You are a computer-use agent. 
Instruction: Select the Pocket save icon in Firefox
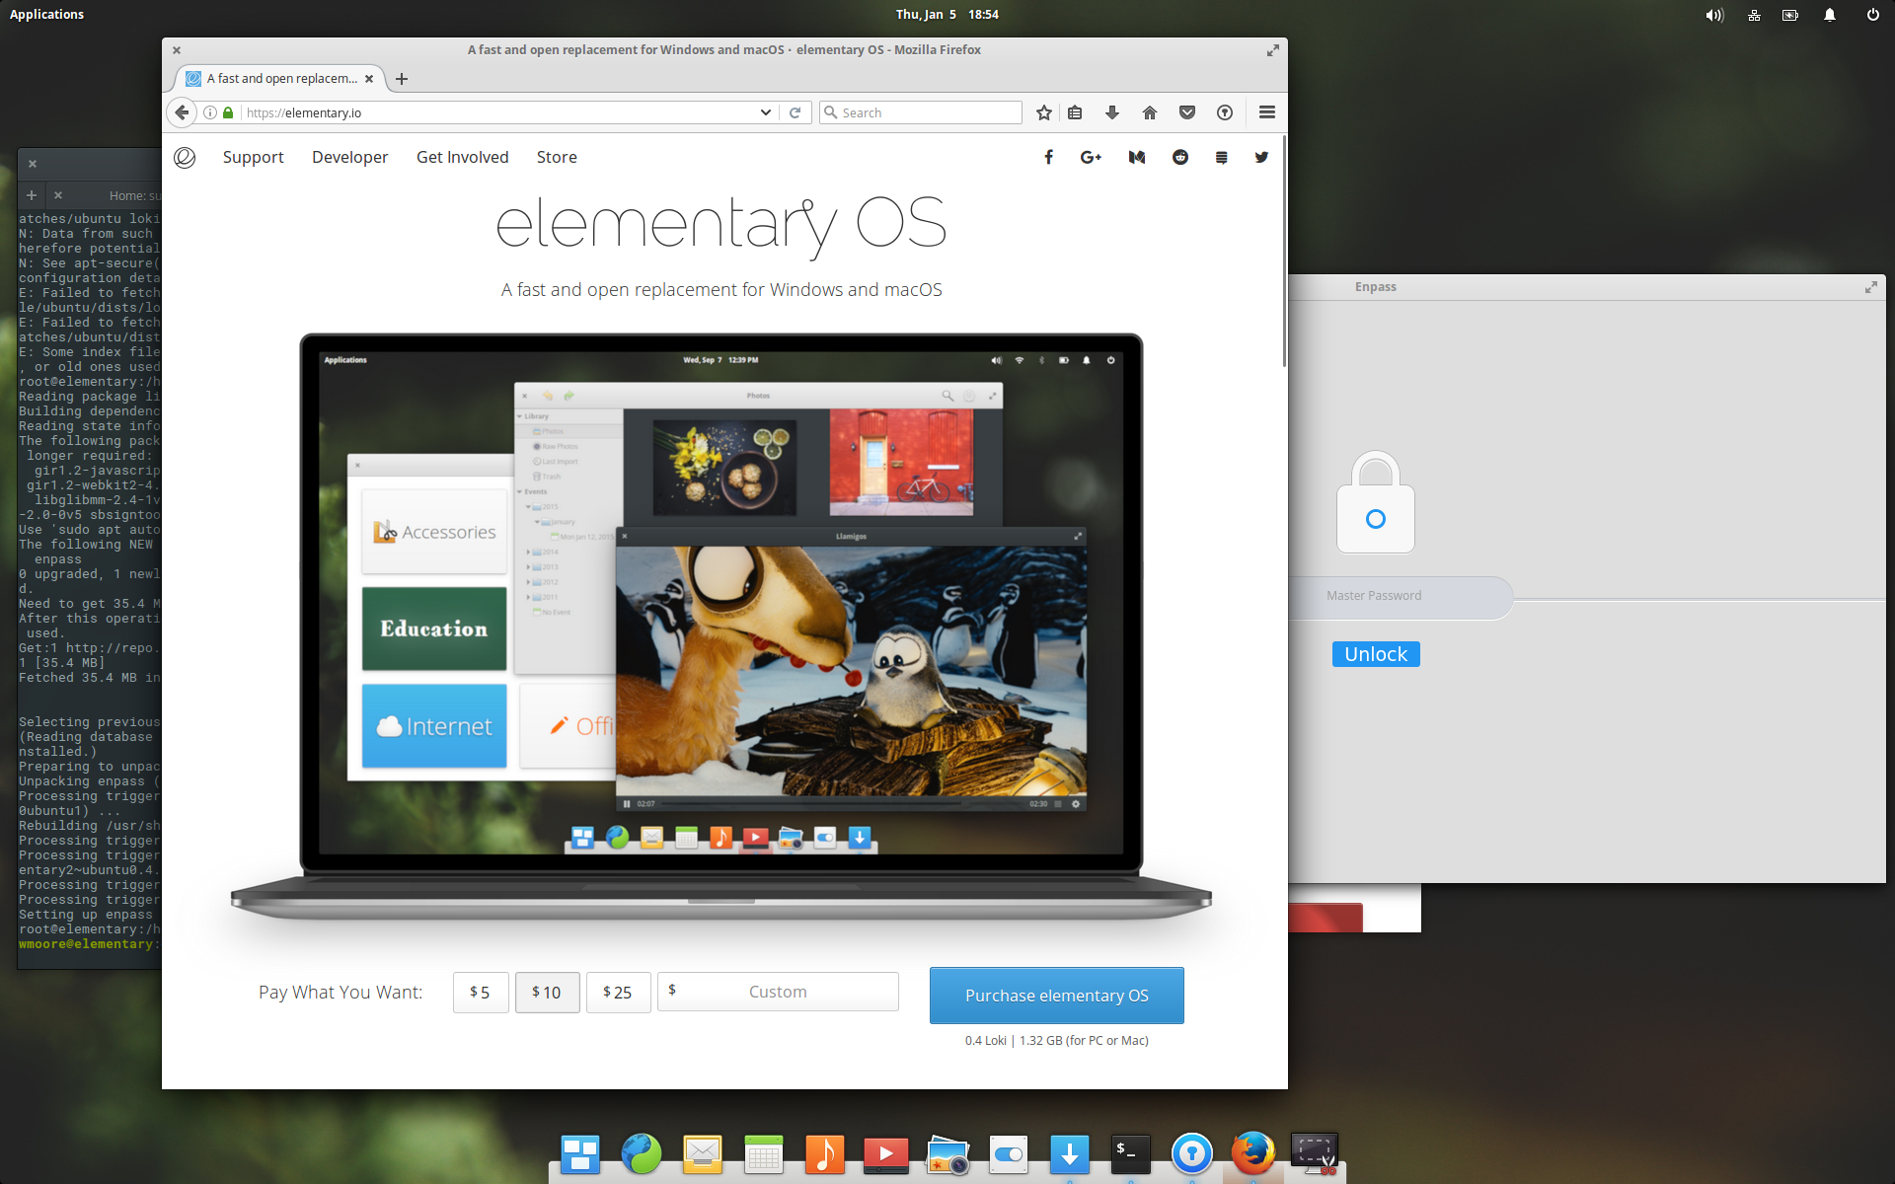tap(1185, 111)
